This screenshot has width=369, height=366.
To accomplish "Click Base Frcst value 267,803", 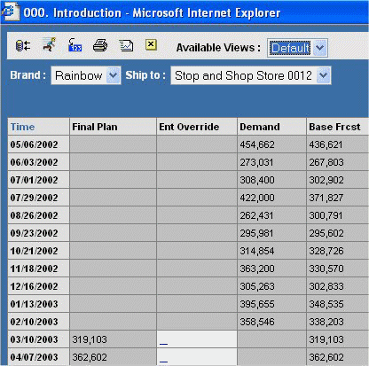I will [x=326, y=162].
